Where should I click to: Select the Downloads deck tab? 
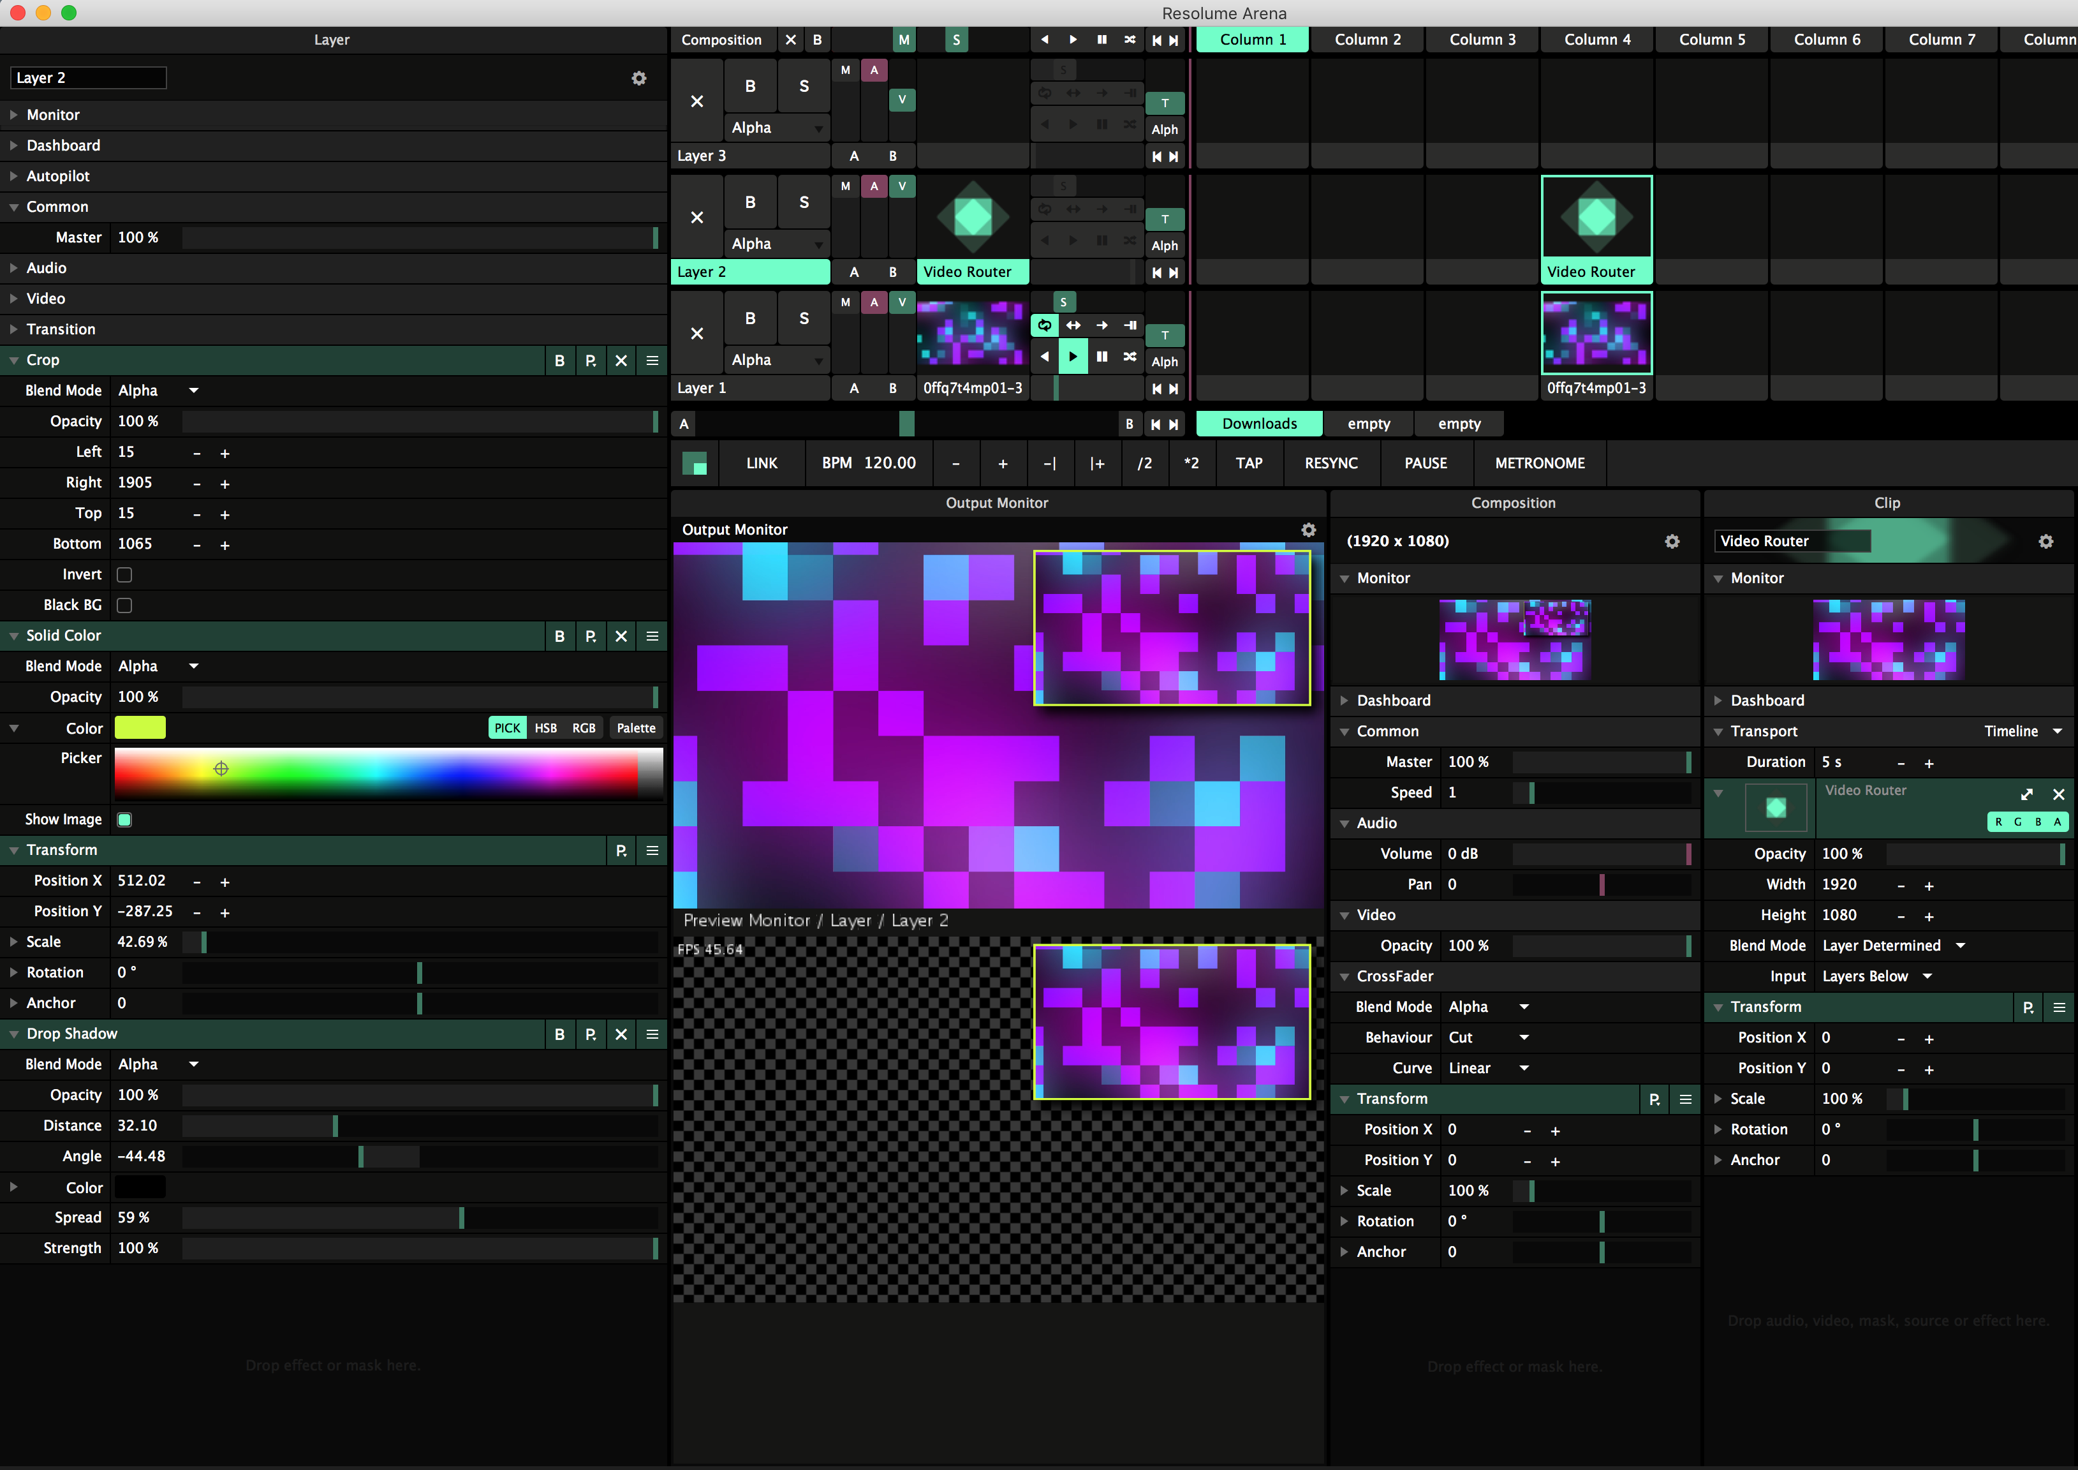(x=1258, y=424)
